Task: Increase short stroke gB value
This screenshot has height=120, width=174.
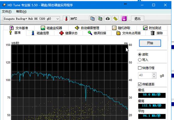Action: pos(154,74)
